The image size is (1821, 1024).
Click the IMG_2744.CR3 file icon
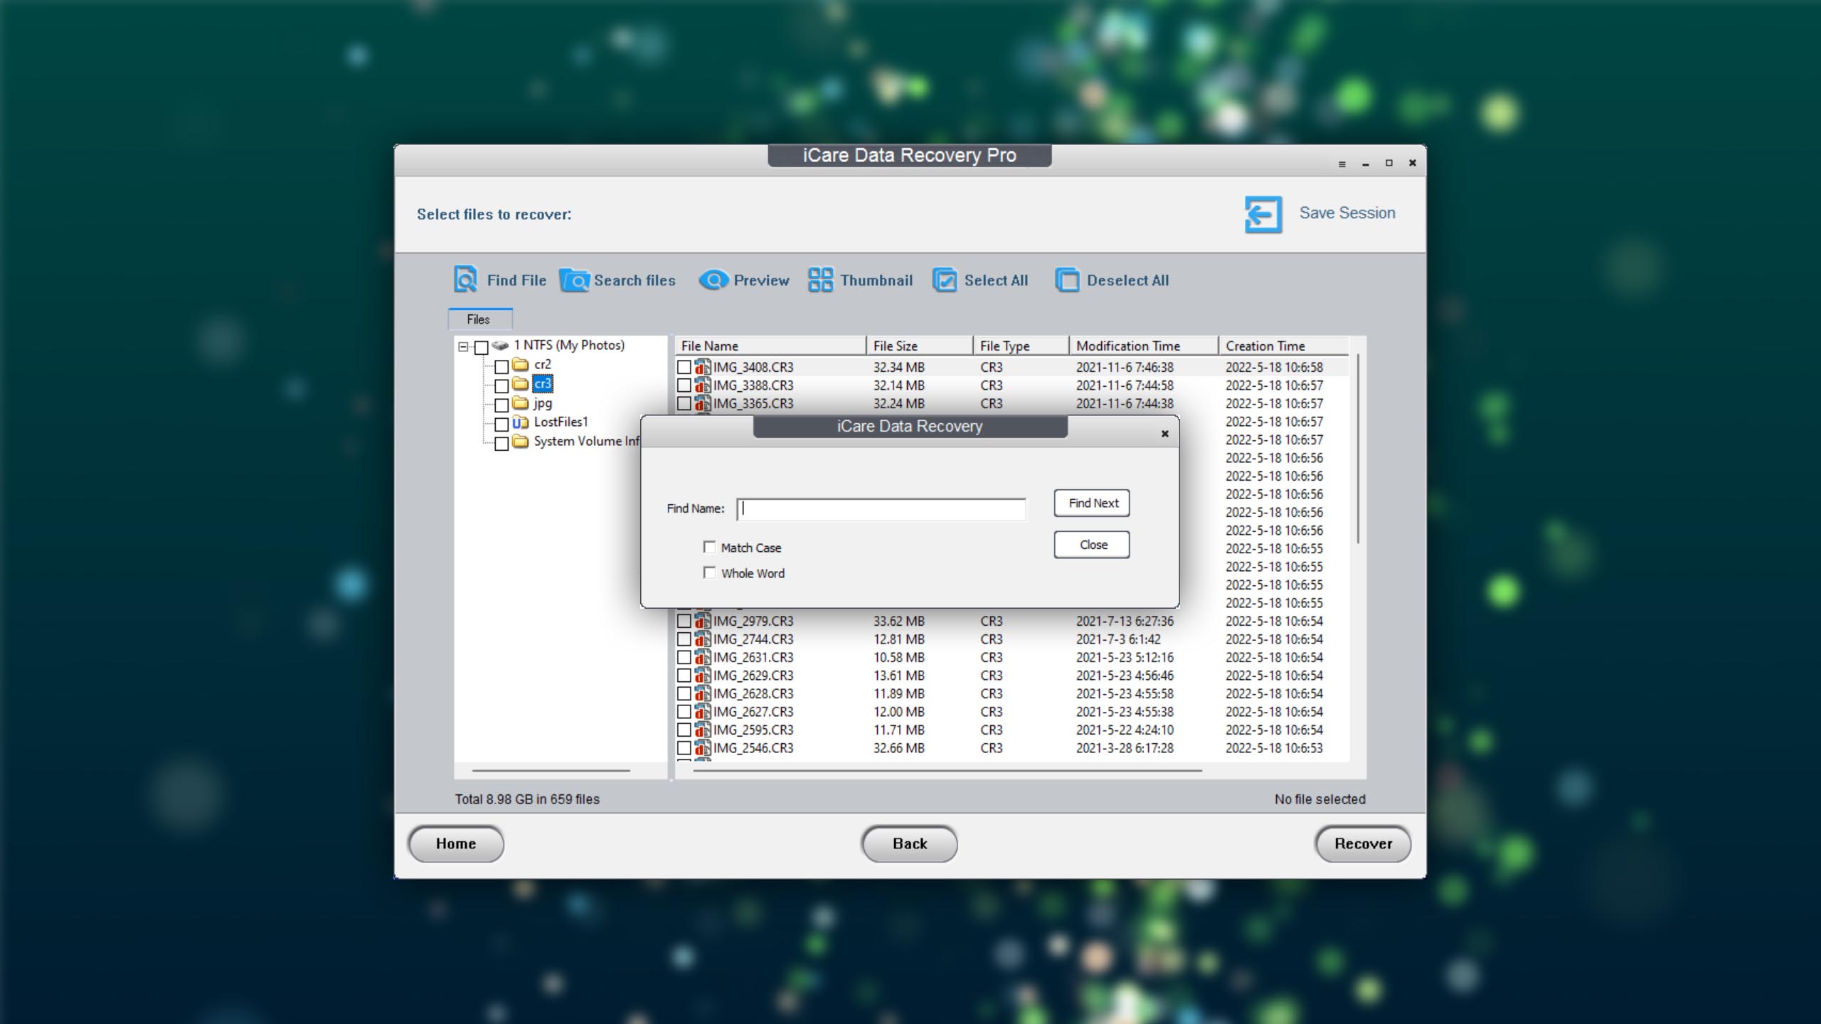tap(703, 639)
